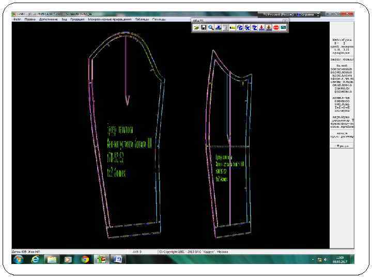Click the Справка help button in the title bar

[x=306, y=14]
